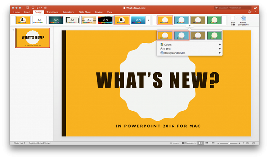Pick the blue variant in the dropdown panel
The image size is (269, 159).
(182, 36)
